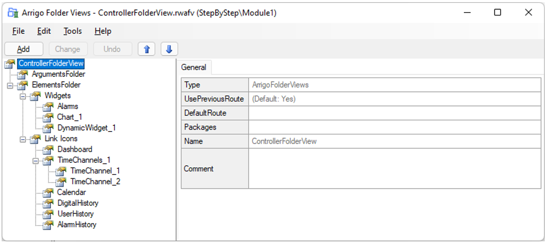Collapse the Widgets tree node
This screenshot has width=548, height=244.
click(x=22, y=96)
